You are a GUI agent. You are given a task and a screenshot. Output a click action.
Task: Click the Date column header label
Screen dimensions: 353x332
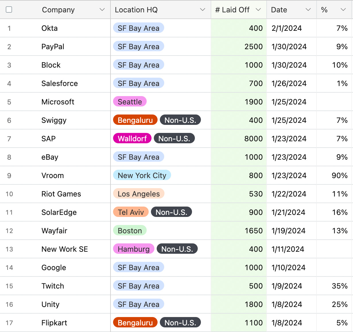279,10
